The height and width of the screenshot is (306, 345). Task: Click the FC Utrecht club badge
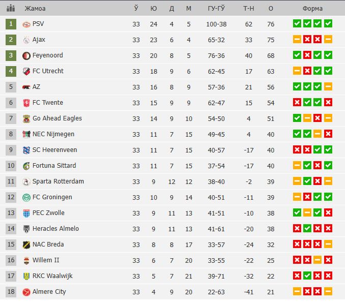pos(26,72)
